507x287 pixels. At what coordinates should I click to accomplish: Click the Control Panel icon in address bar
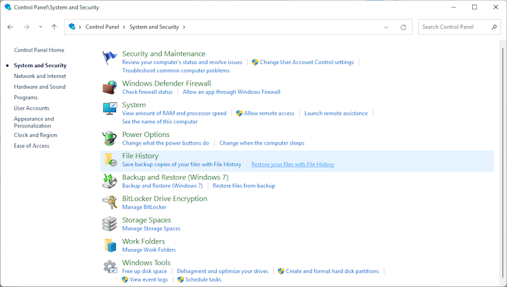pyautogui.click(x=72, y=27)
